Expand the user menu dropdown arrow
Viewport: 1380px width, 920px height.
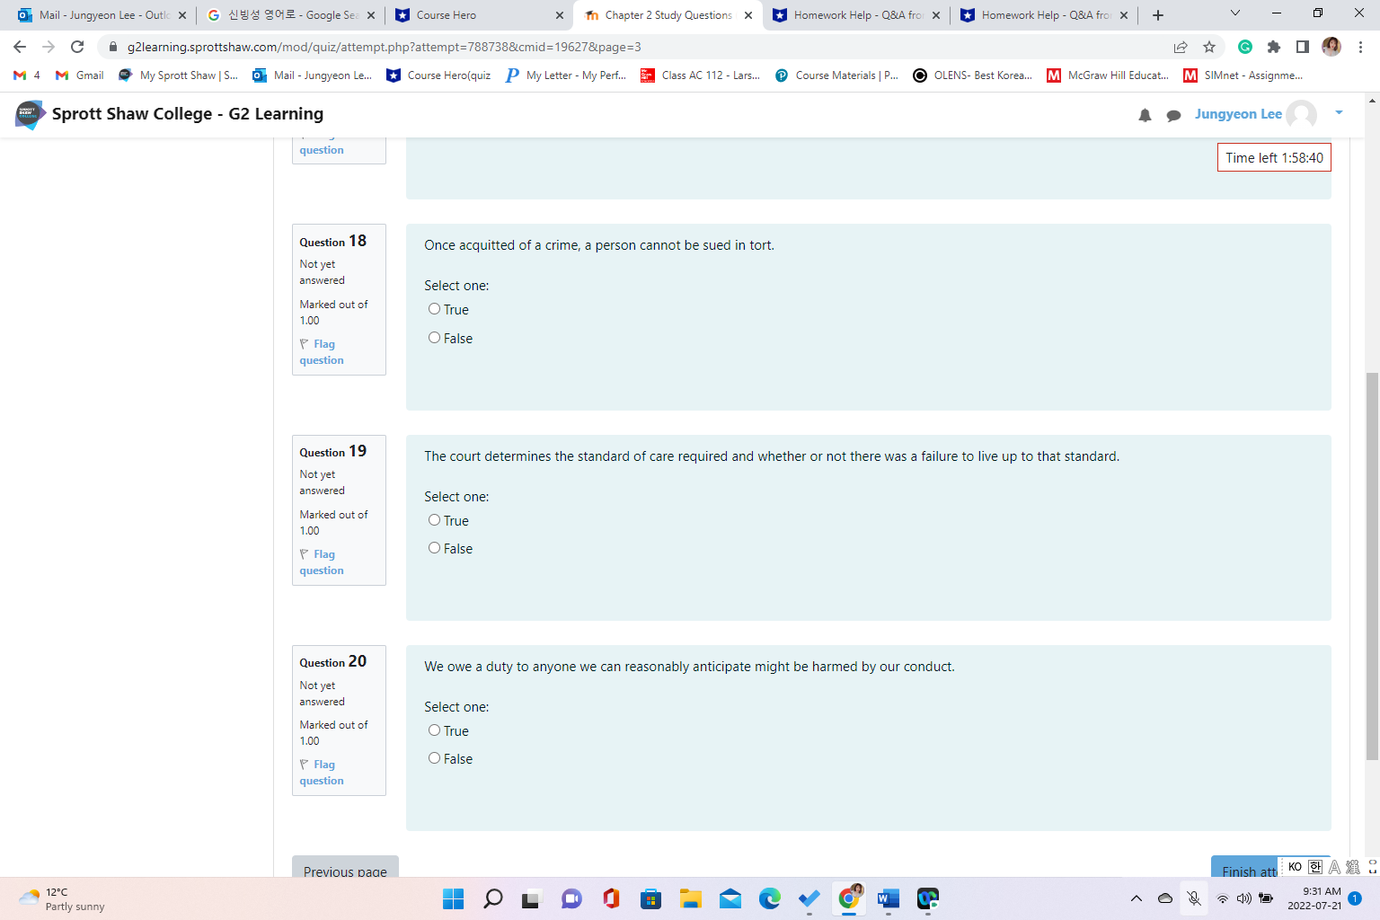[x=1339, y=113]
